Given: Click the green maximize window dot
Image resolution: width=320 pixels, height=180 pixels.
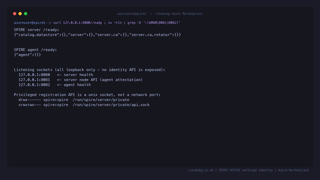Looking at the screenshot, I should (26, 14).
